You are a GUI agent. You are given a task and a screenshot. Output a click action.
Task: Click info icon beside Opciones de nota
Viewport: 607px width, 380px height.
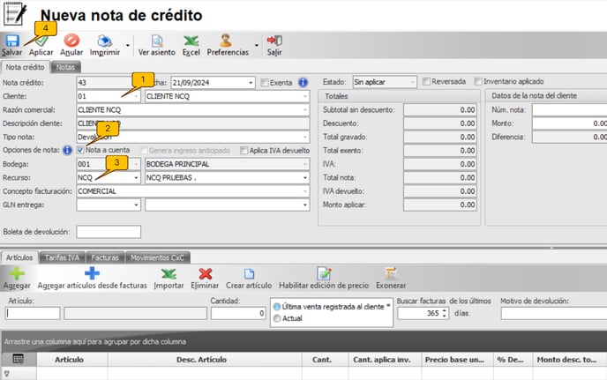67,150
